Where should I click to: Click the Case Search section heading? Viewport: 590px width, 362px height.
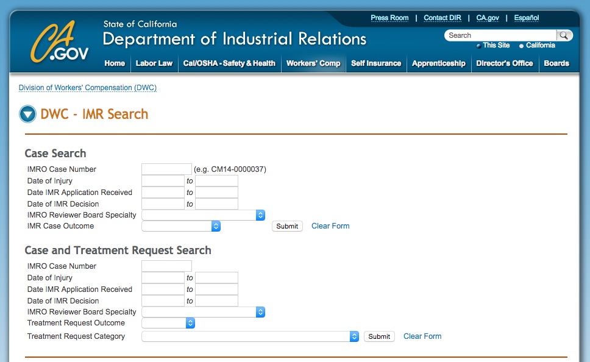click(55, 153)
